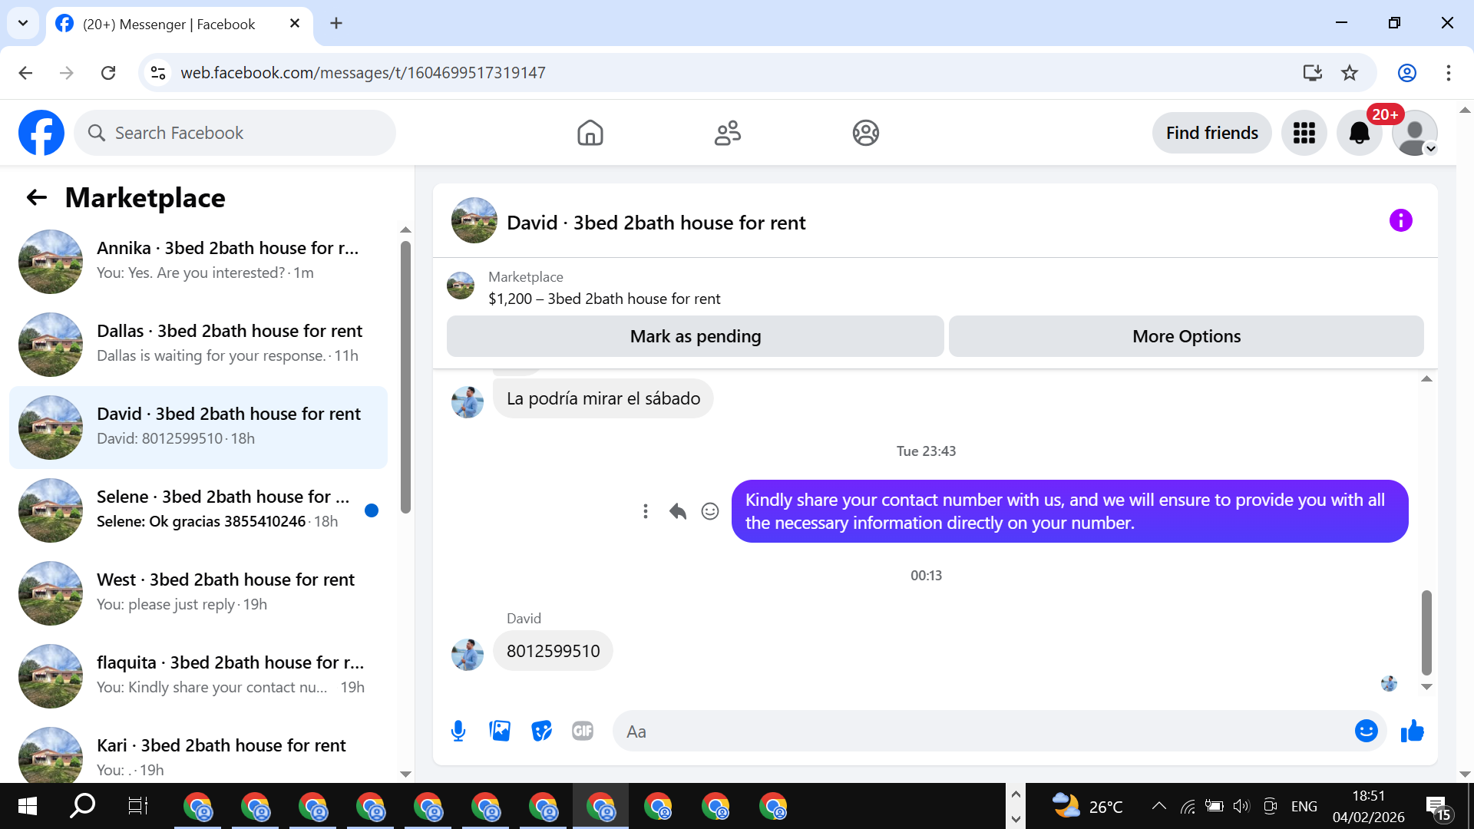Viewport: 1474px width, 829px height.
Task: Click the voice clip microphone icon
Action: click(458, 731)
